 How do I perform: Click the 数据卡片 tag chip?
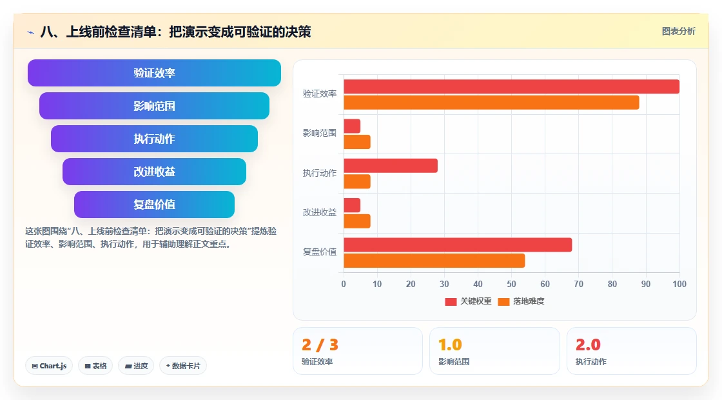coord(183,366)
